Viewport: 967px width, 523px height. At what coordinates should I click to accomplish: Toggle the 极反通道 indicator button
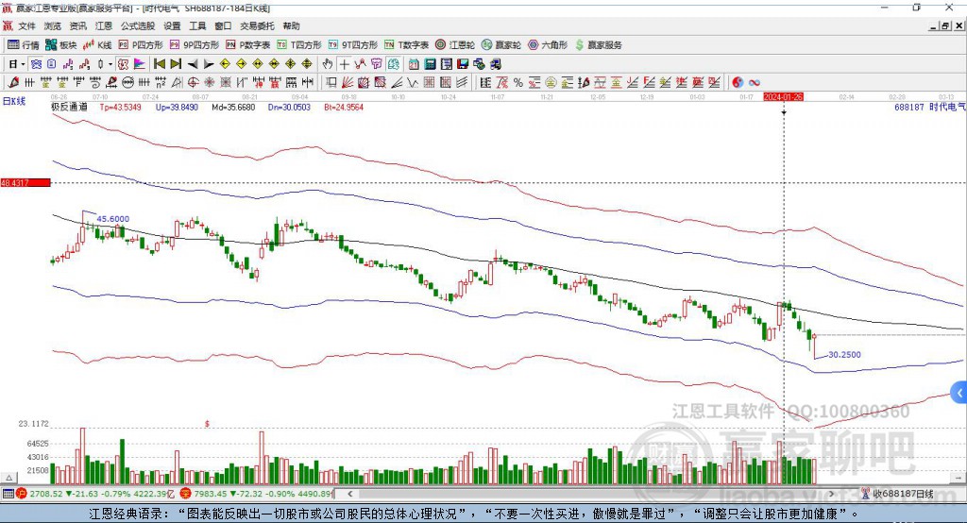coord(123,64)
